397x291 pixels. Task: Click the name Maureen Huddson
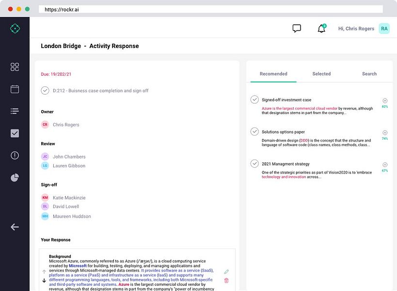click(72, 216)
